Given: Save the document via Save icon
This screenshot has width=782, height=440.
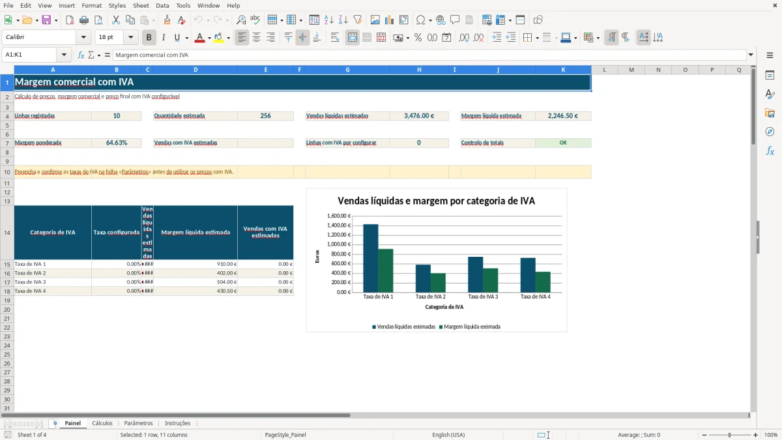Looking at the screenshot, I should 46,20.
